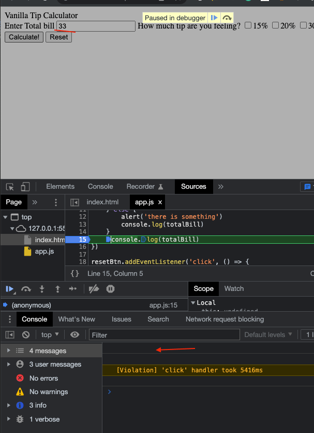Collapse the Local scope section
The width and height of the screenshot is (314, 433).
point(193,303)
